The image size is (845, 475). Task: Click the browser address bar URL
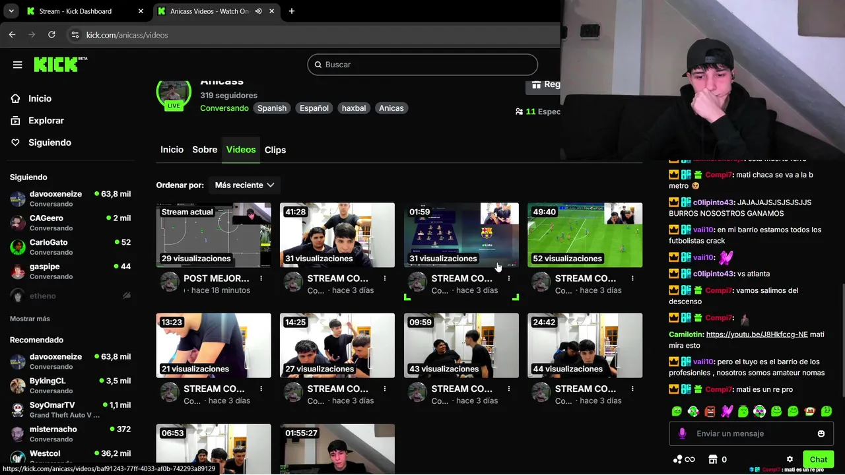[x=127, y=35]
